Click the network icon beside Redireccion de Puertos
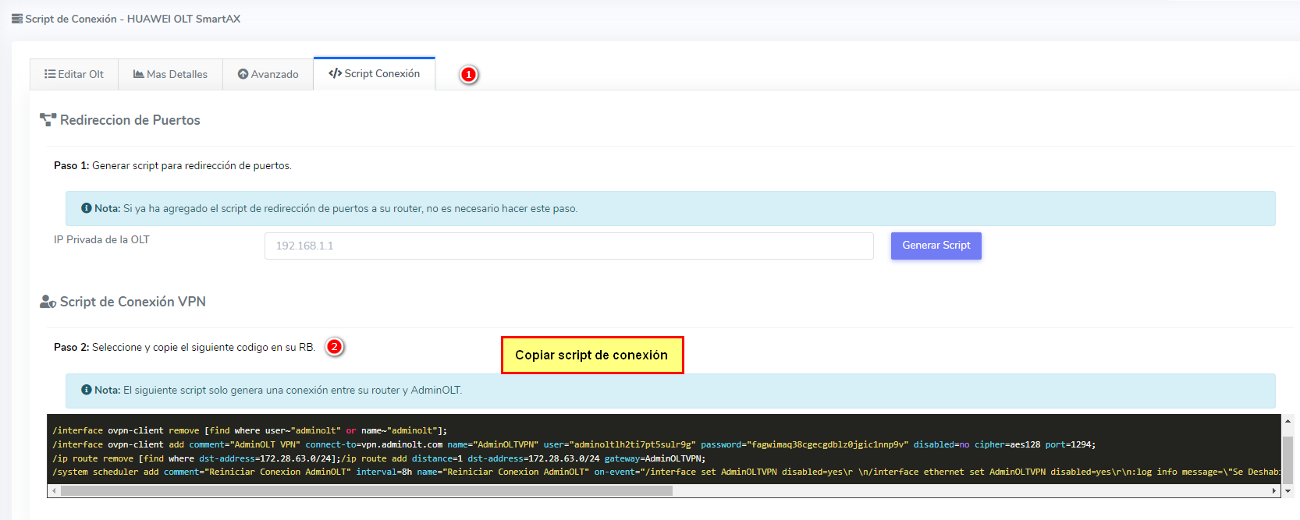Image resolution: width=1300 pixels, height=520 pixels. coord(48,120)
